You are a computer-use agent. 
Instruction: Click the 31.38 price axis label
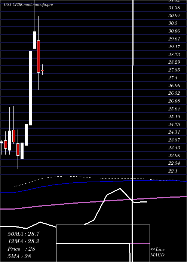point(174,8)
